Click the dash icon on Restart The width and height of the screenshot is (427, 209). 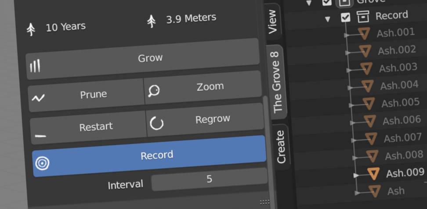click(40, 136)
